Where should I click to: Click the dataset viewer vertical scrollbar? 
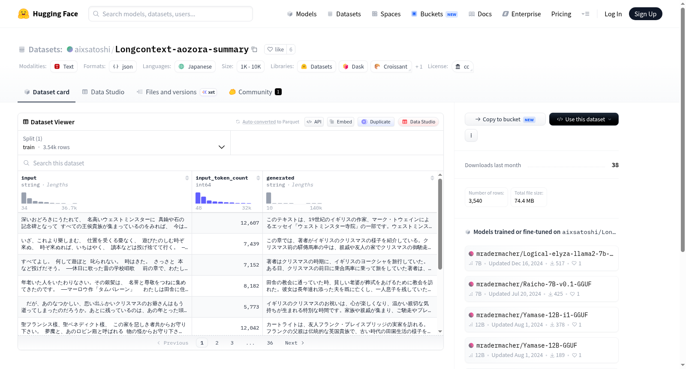(x=440, y=224)
